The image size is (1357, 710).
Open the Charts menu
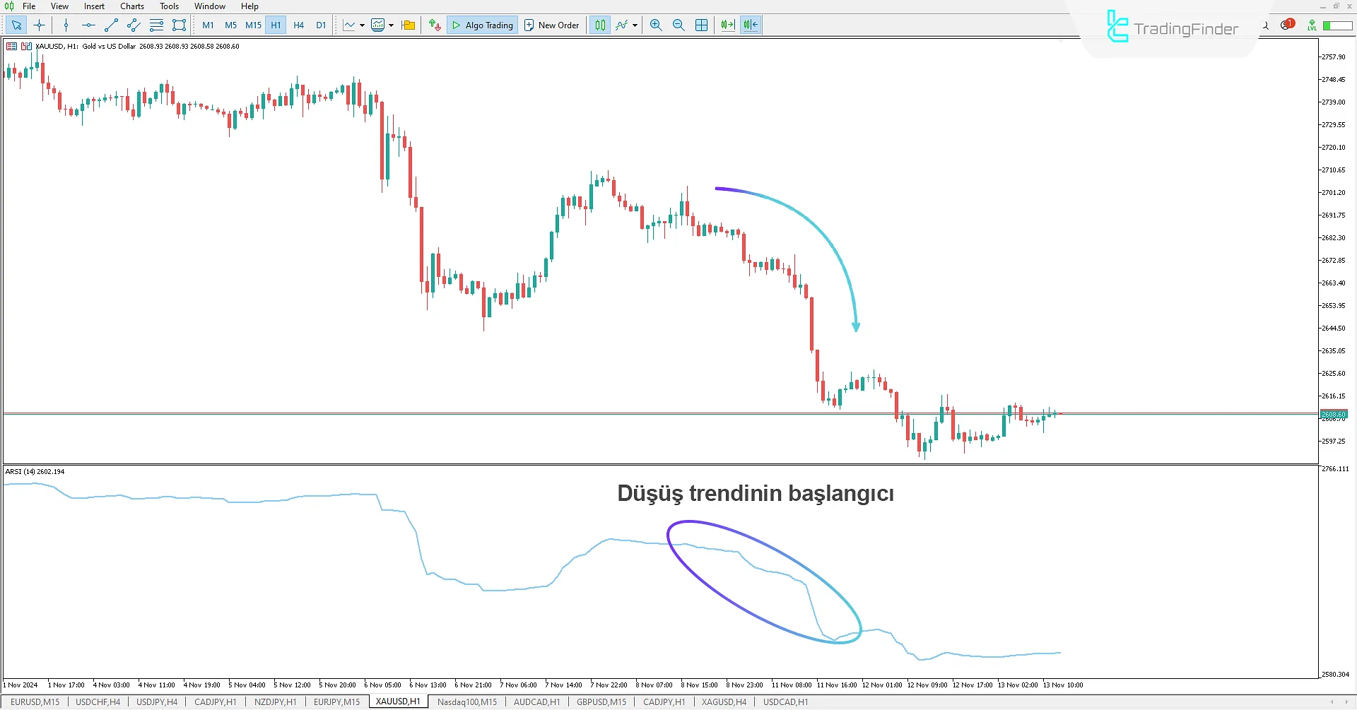click(x=131, y=6)
